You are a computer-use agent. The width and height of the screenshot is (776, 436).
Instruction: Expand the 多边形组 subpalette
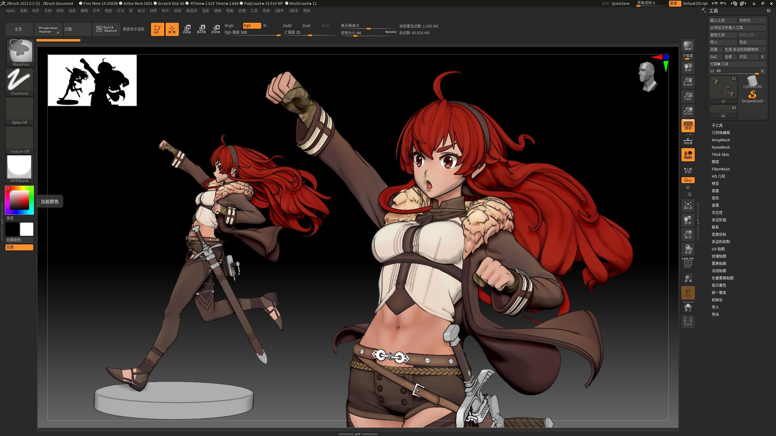pos(719,220)
